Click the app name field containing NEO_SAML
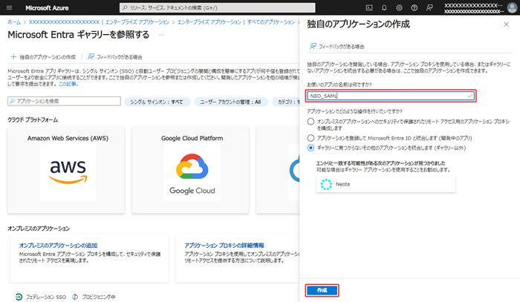This screenshot has width=520, height=302. (x=391, y=96)
